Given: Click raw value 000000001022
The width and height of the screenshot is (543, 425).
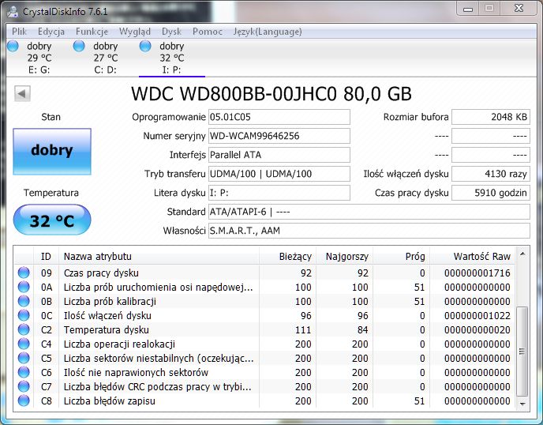Looking at the screenshot, I should click(x=477, y=316).
